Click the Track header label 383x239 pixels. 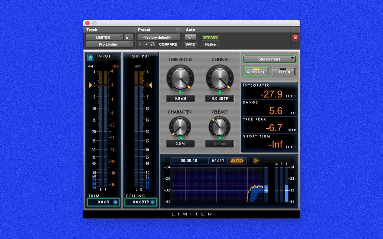click(x=92, y=30)
